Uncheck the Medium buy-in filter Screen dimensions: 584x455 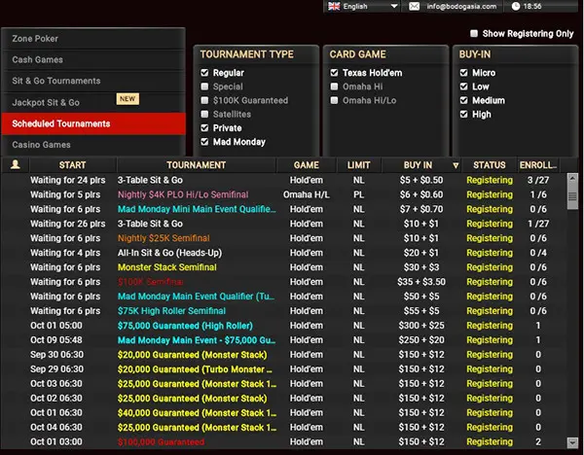pyautogui.click(x=463, y=100)
